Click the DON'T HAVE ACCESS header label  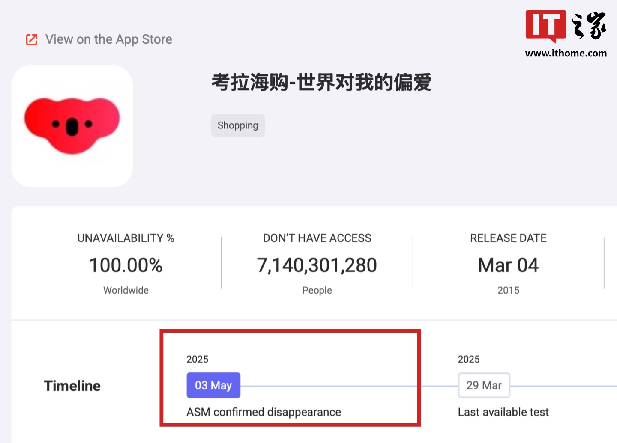pos(317,238)
